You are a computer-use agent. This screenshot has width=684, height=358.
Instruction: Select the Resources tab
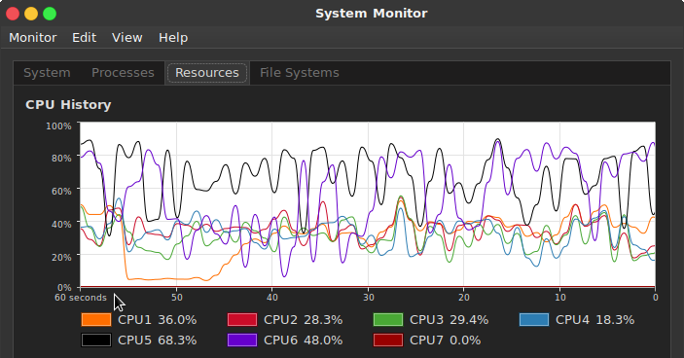207,73
